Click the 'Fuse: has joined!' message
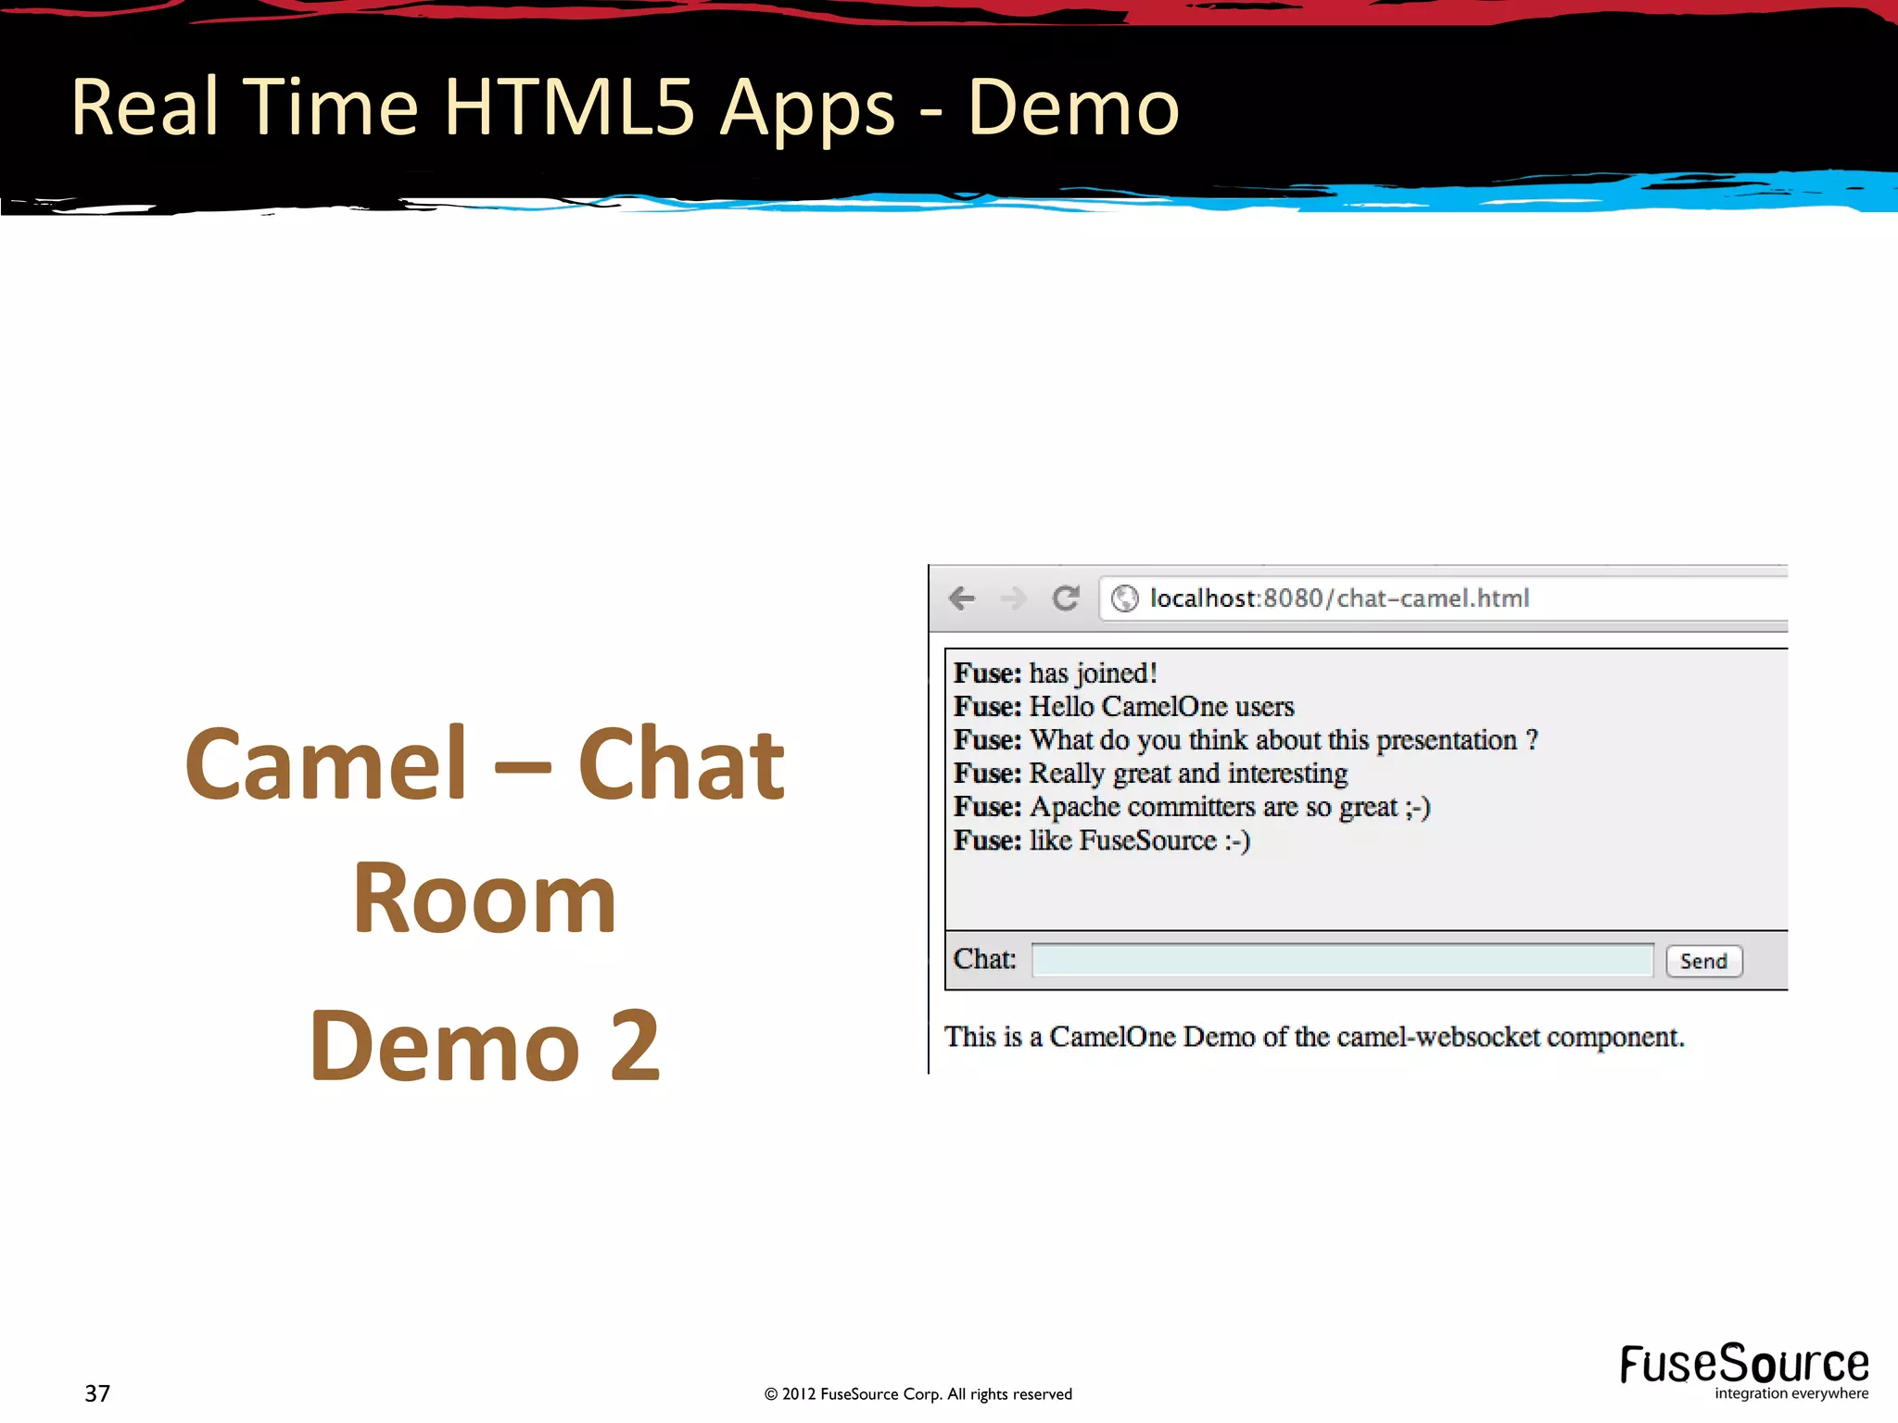 point(1056,674)
